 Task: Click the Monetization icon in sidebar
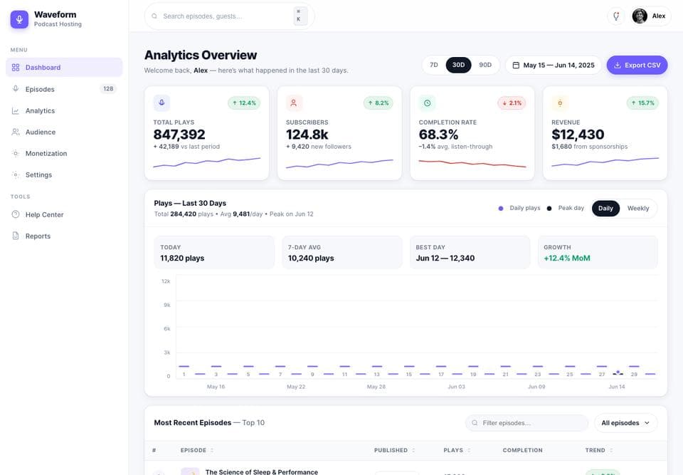(16, 153)
